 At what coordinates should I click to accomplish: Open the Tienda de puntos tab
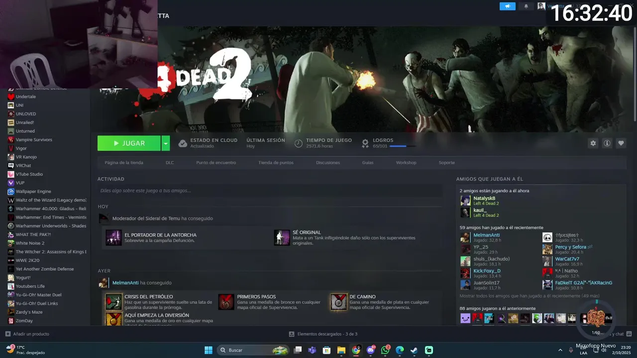(x=276, y=163)
